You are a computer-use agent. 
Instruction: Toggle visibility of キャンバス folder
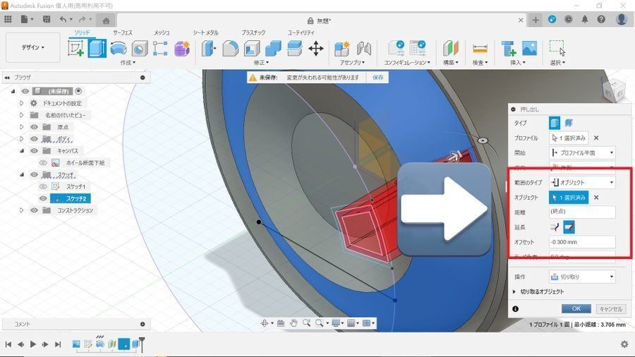click(x=34, y=150)
